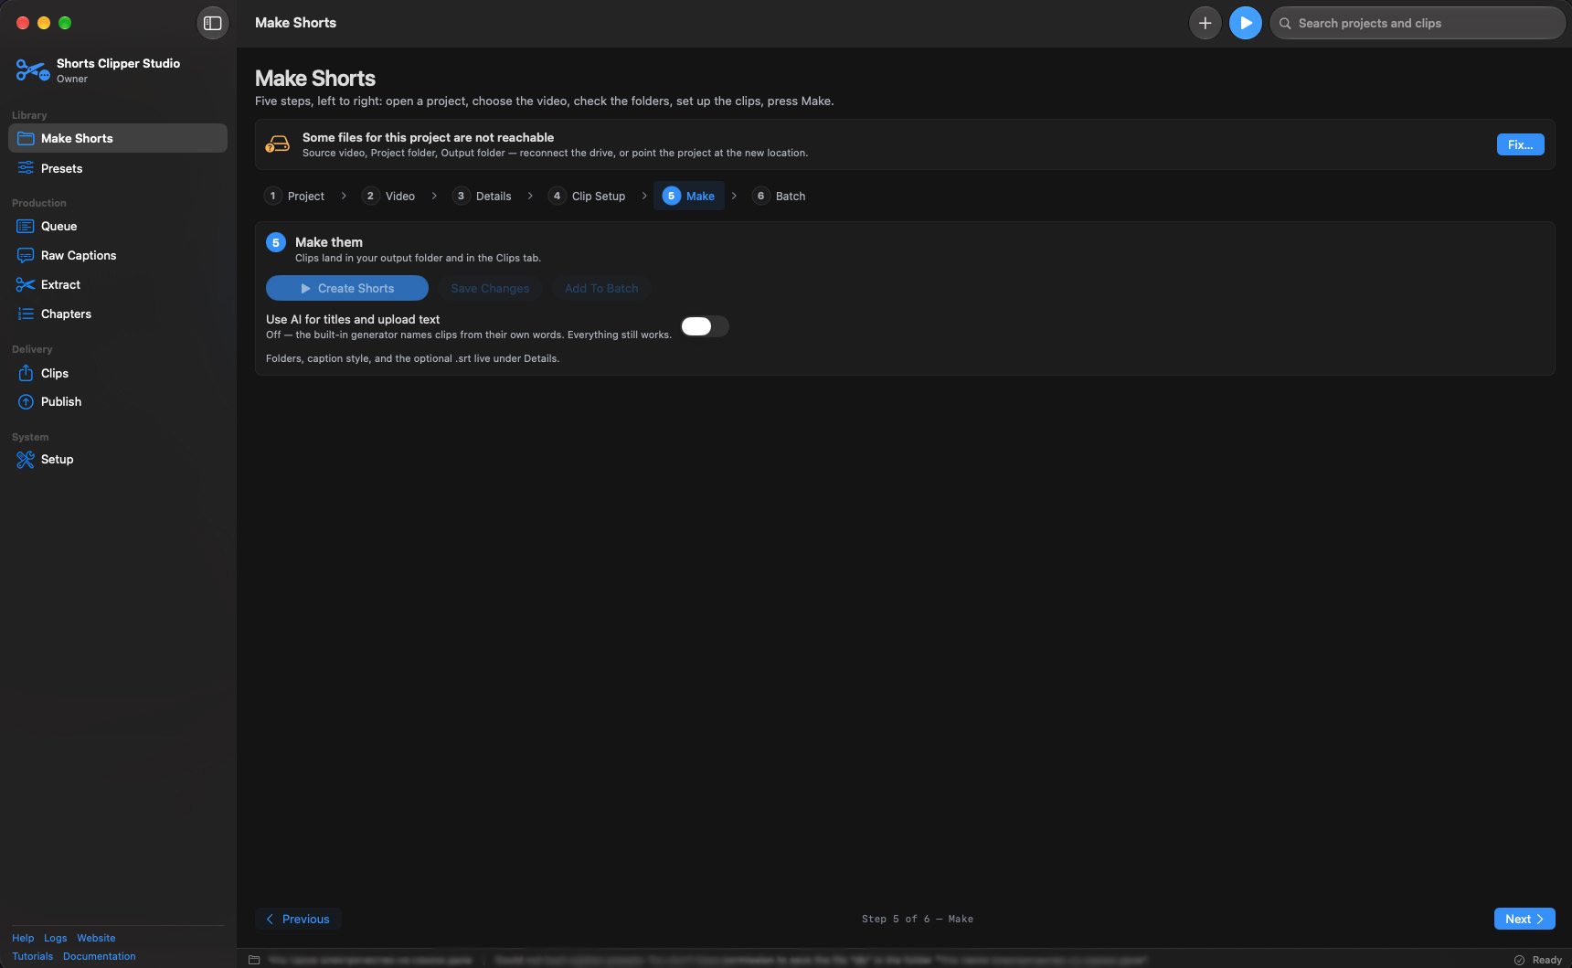The width and height of the screenshot is (1572, 968).
Task: Open the Documentation link
Action: coord(100,956)
